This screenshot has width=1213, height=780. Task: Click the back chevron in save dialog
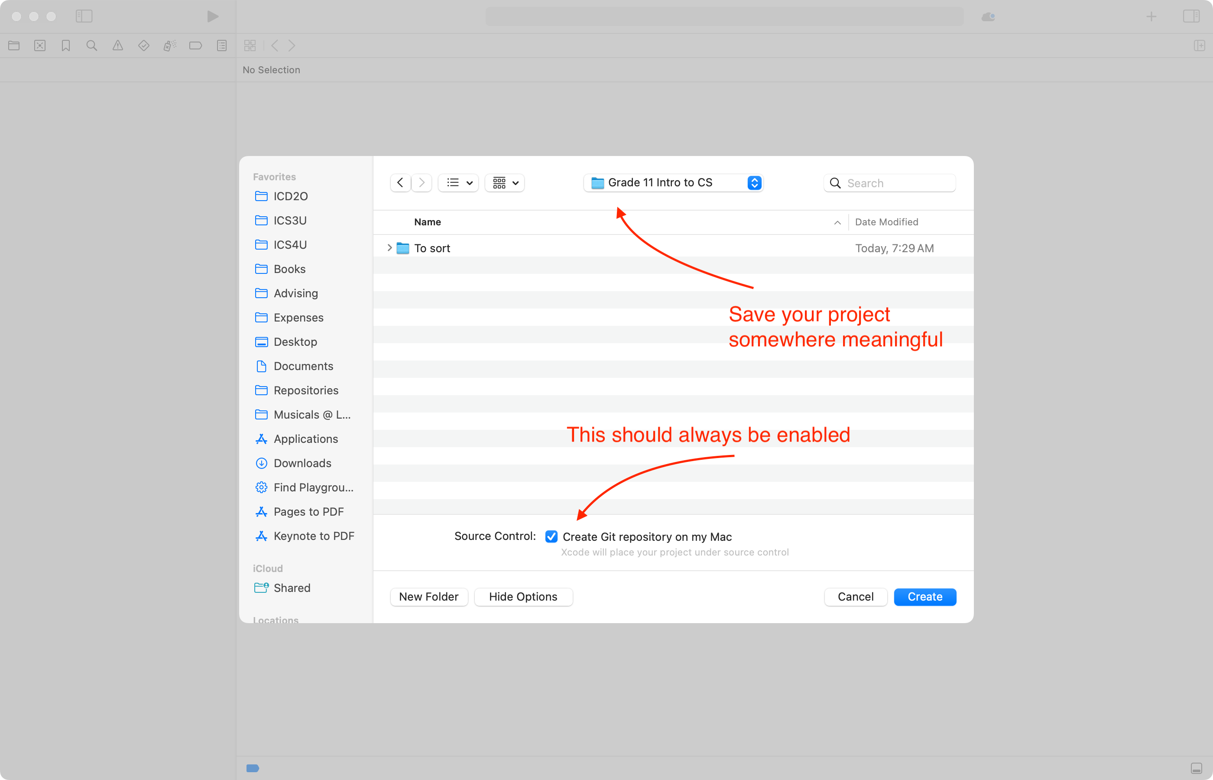(x=400, y=182)
